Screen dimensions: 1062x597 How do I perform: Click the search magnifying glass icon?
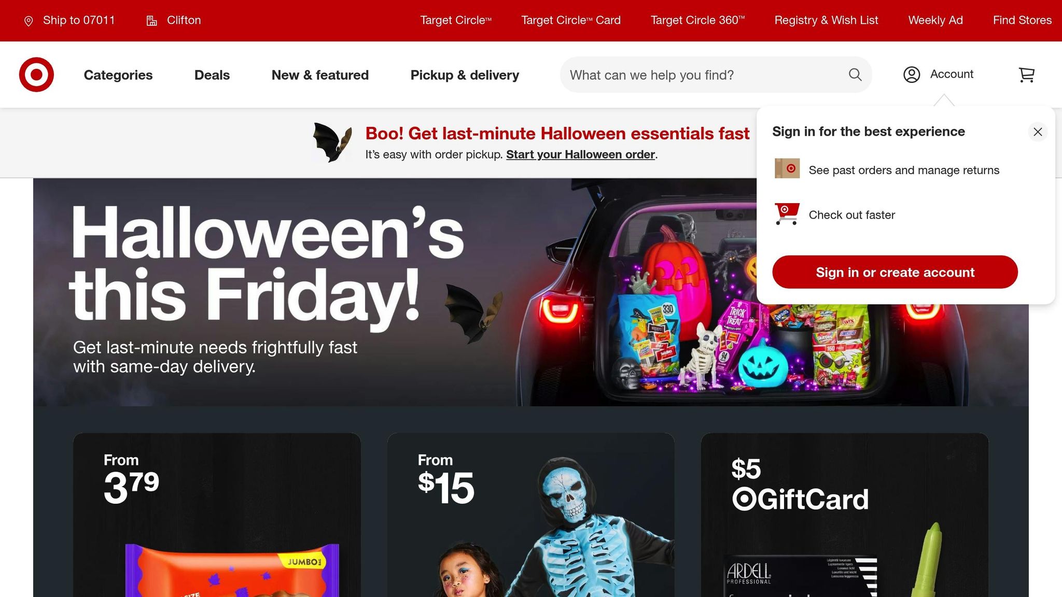(855, 75)
